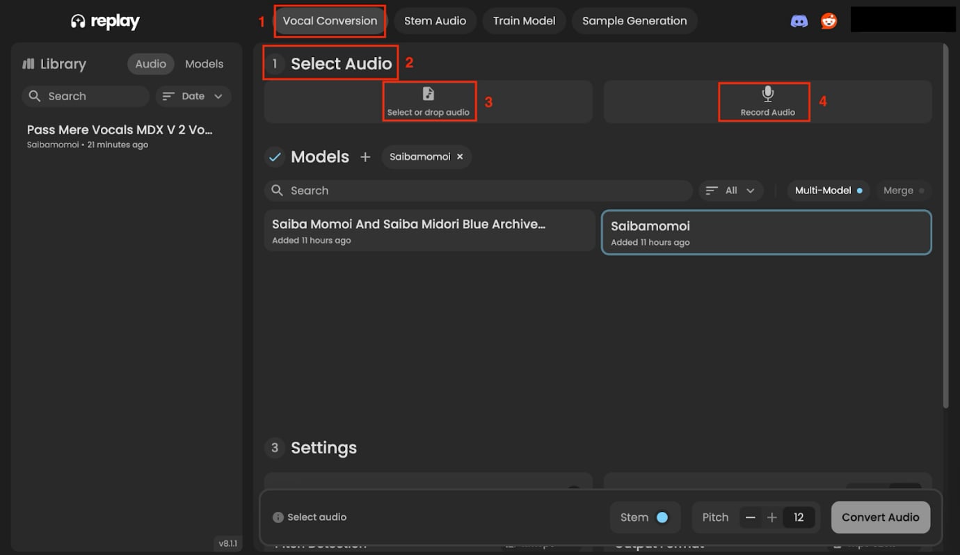Open the Reddit icon link
The image size is (960, 555).
click(x=829, y=21)
